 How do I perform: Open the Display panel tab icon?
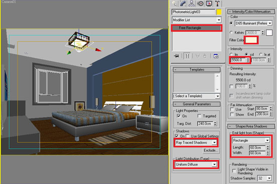pyautogui.click(x=209, y=4)
